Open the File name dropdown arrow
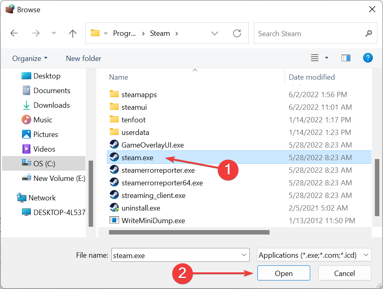Viewport: 383px width, 289px height. click(244, 255)
